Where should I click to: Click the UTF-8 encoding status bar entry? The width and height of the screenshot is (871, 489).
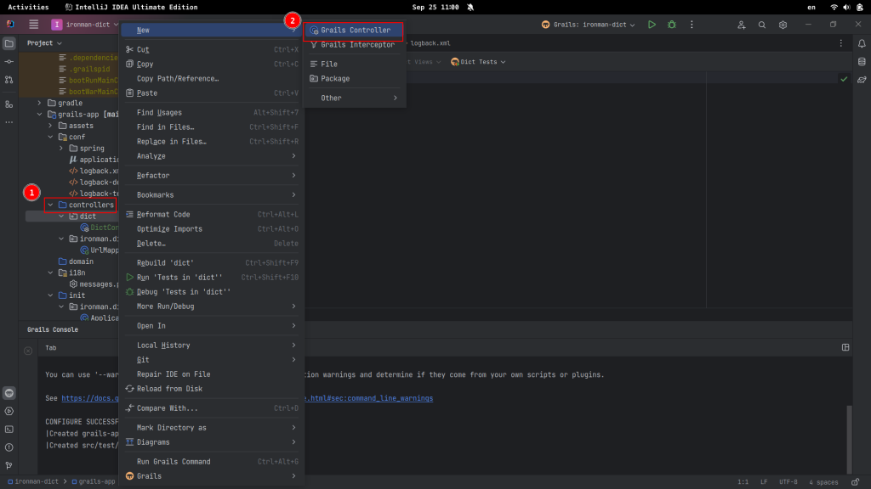pyautogui.click(x=788, y=482)
